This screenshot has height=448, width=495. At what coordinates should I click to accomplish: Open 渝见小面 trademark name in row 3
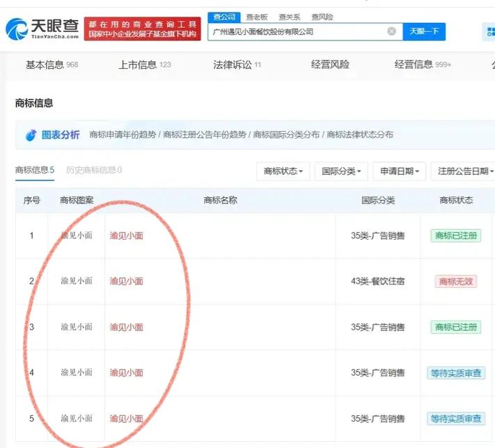tap(126, 327)
